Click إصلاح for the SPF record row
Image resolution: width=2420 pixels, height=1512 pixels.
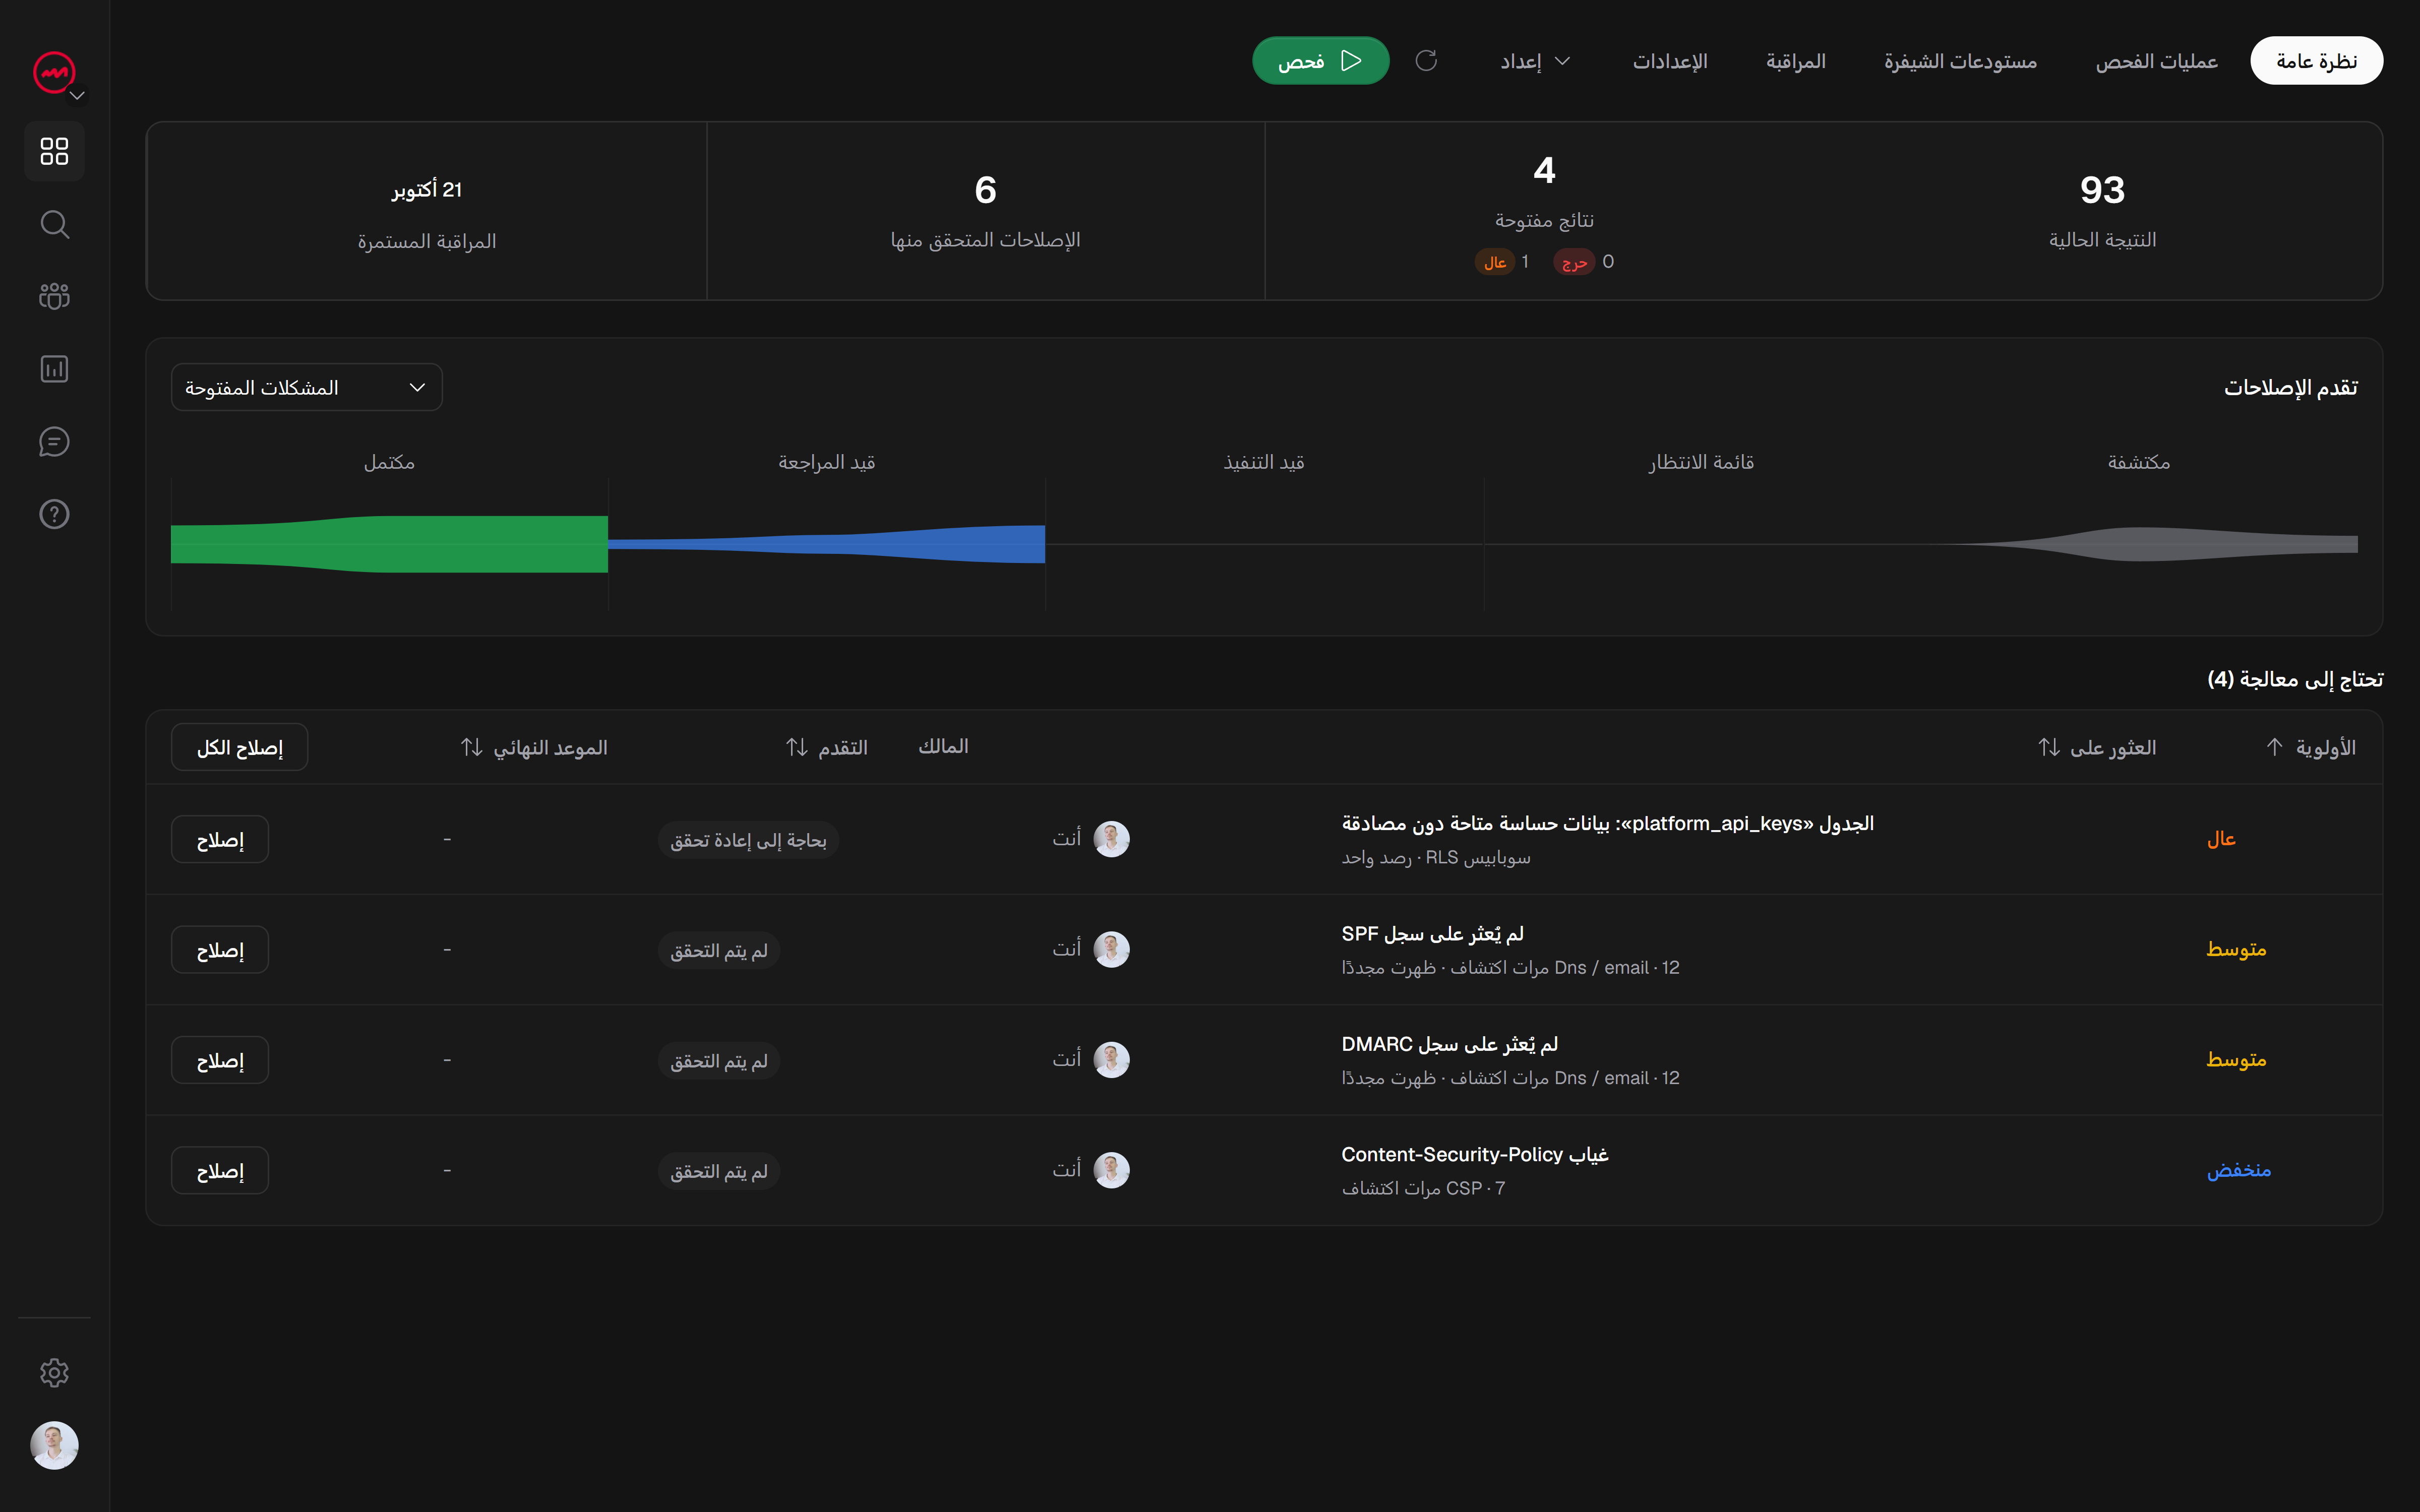tap(220, 949)
